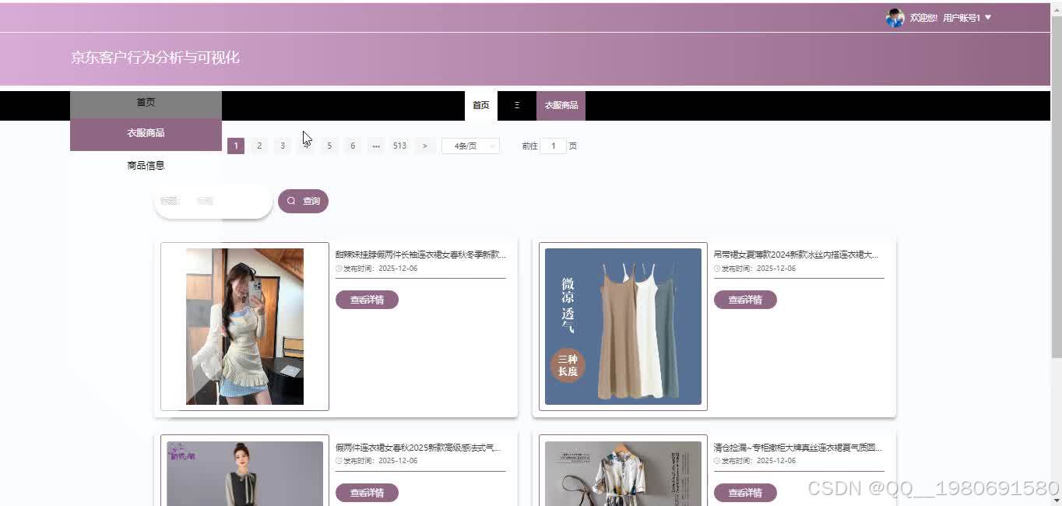Go to pagination page 2
The height and width of the screenshot is (506, 1062).
[259, 146]
